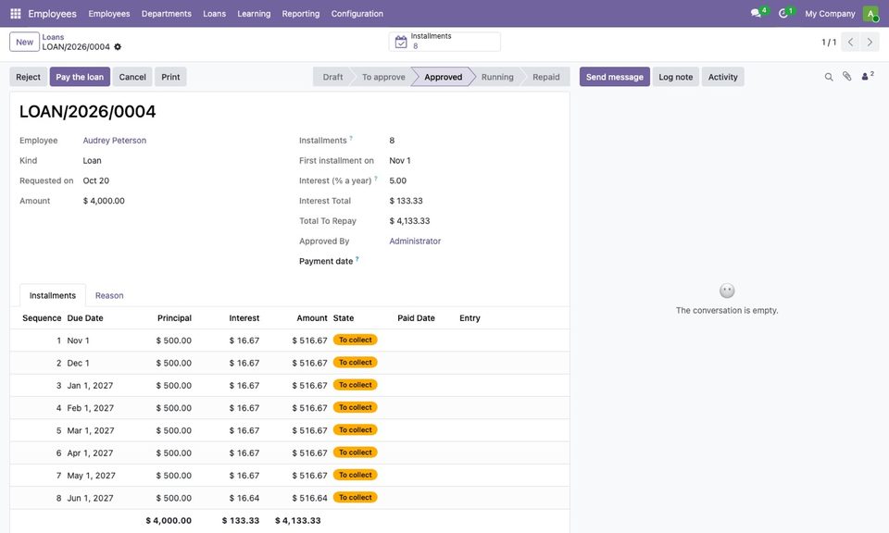Screen dimensions: 889x533
Task: Sort by Paid Date column header
Action: 416,318
